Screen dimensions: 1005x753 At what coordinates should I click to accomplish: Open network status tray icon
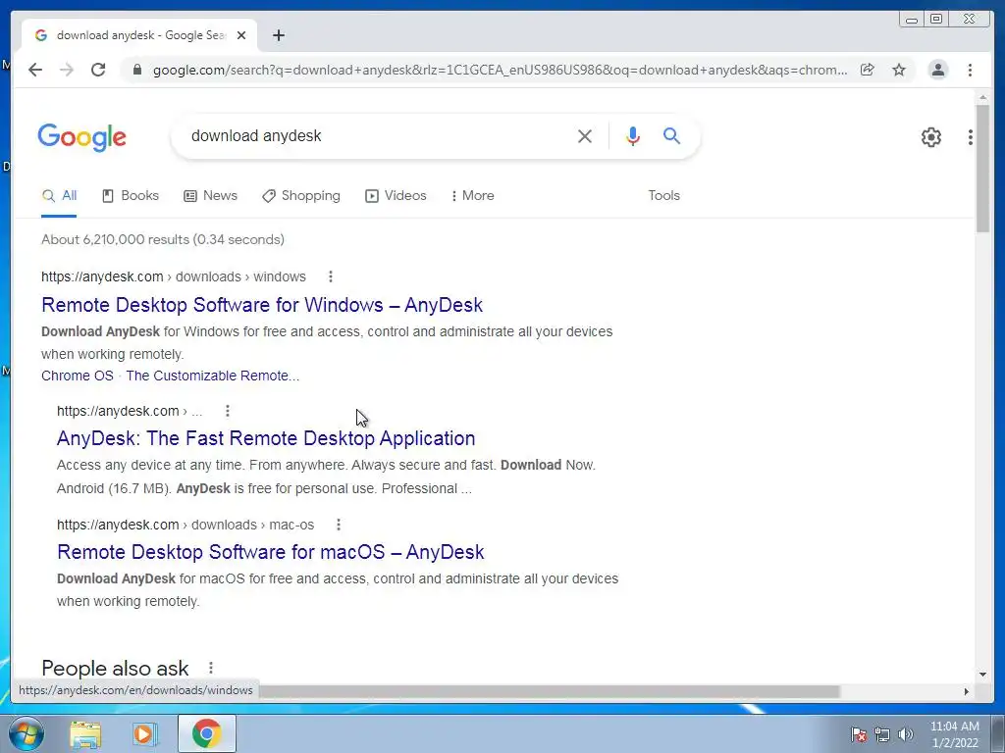click(882, 734)
